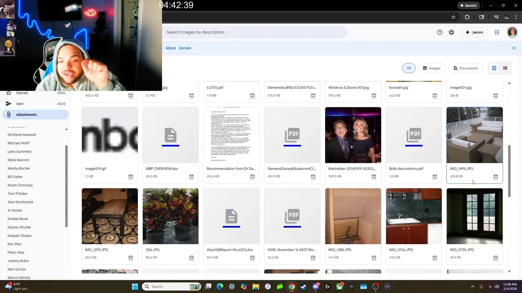522x293 pixels.
Task: Filter attachments by Documents
Action: click(x=466, y=68)
